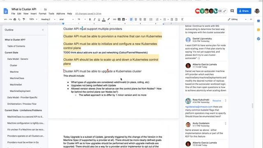This screenshot has width=263, height=148.
Task: Open the Editing mode dropdown
Action: [x=237, y=19]
